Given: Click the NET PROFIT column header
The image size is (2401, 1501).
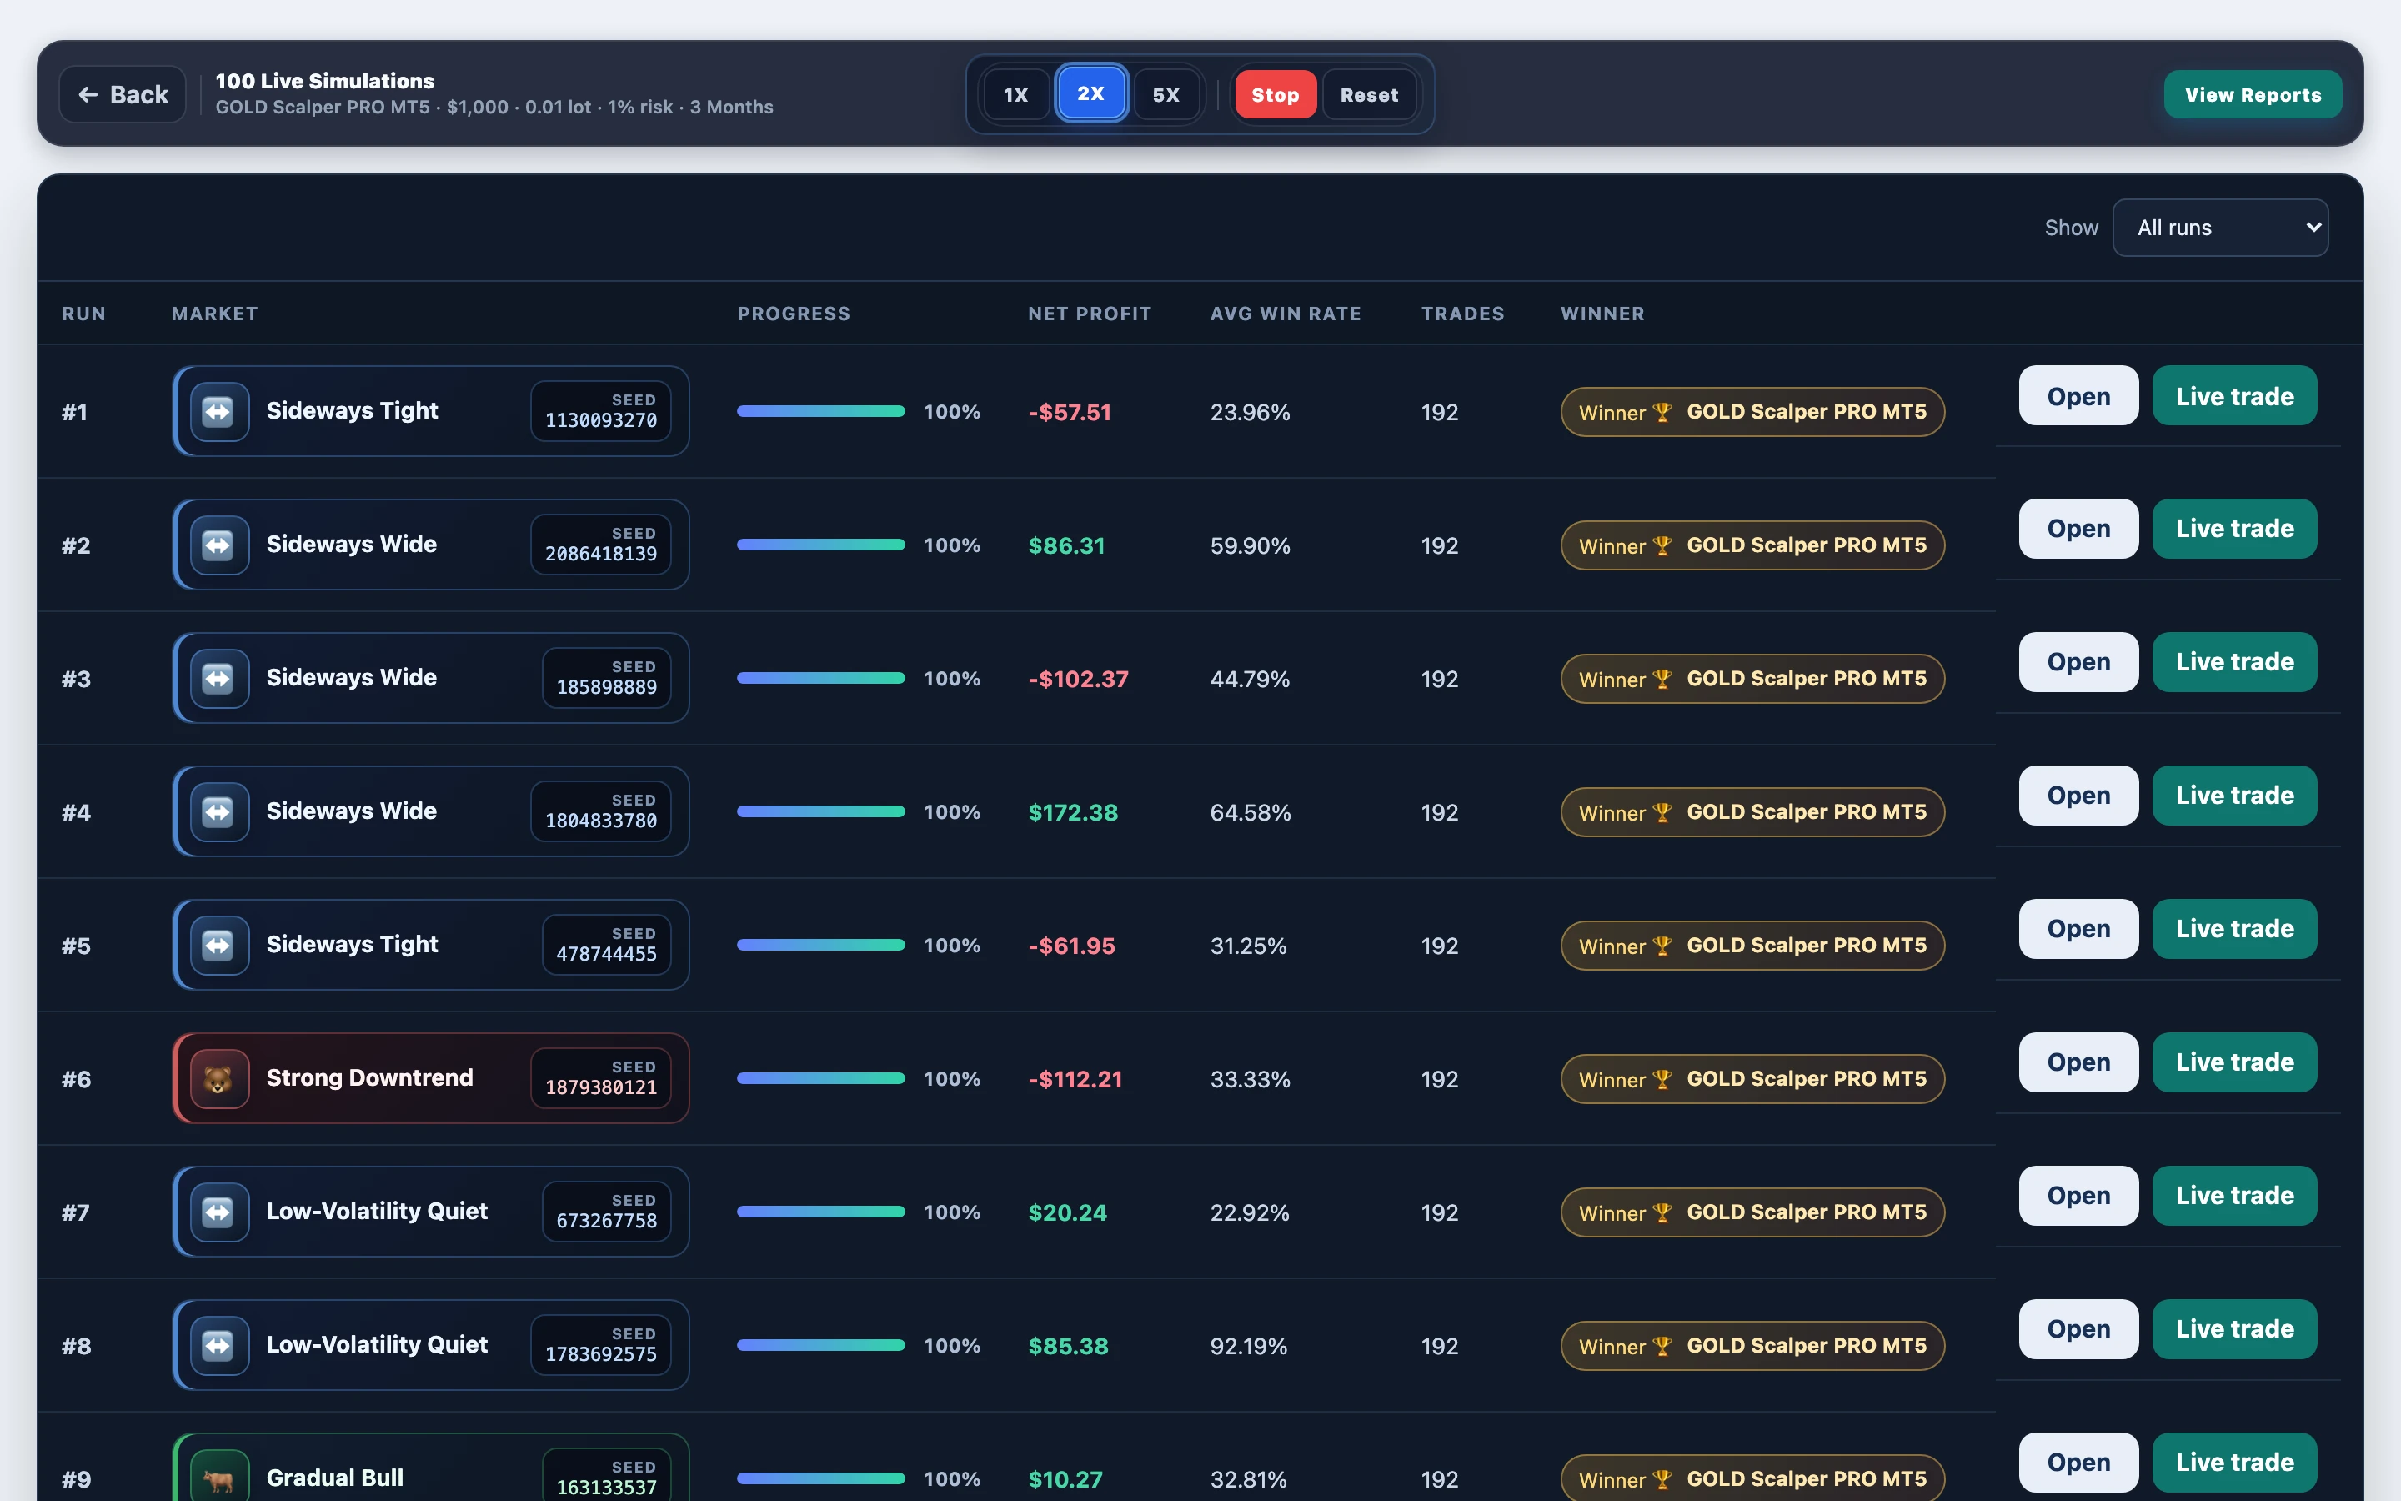Looking at the screenshot, I should coord(1090,314).
